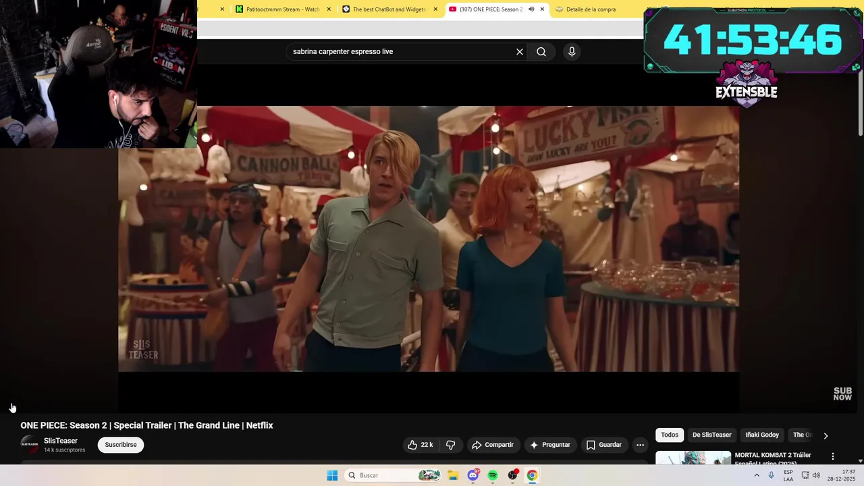Click the taskbar microphone indicator
This screenshot has height=486, width=864.
(772, 475)
